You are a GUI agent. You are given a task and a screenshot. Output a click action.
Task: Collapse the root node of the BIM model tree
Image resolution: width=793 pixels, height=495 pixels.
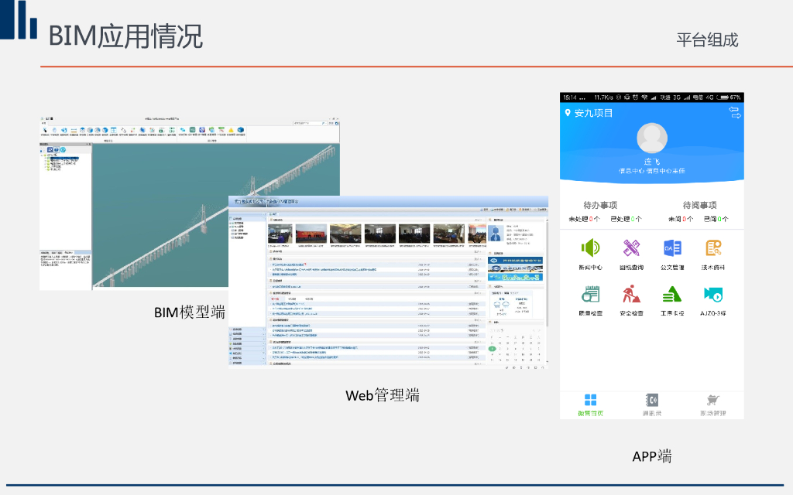pos(43,155)
